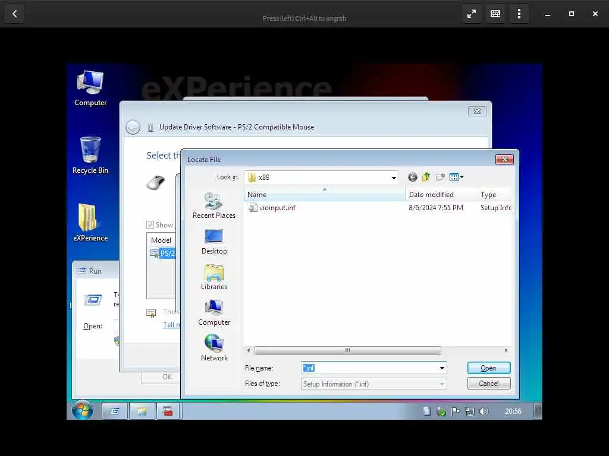Viewport: 609px width, 456px height.
Task: Open Windows Explorer from the taskbar
Action: point(142,411)
